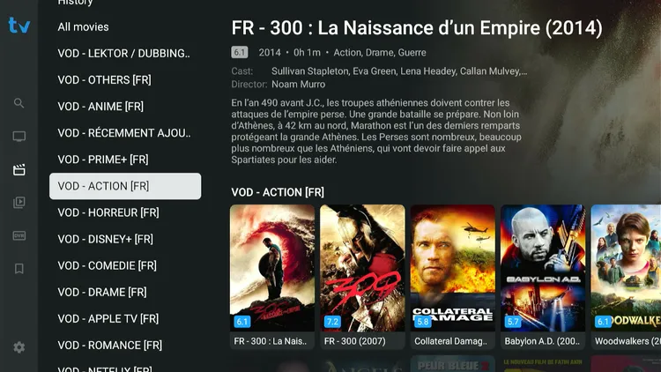Open Babylon A.D. movie thumbnail
Image resolution: width=661 pixels, height=372 pixels.
(543, 277)
